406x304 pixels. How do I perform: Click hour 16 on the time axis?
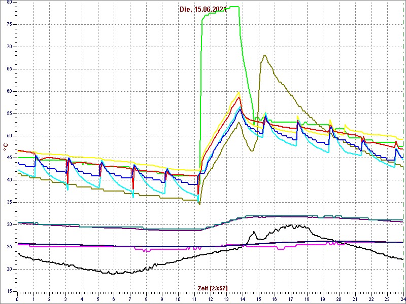click(x=275, y=299)
